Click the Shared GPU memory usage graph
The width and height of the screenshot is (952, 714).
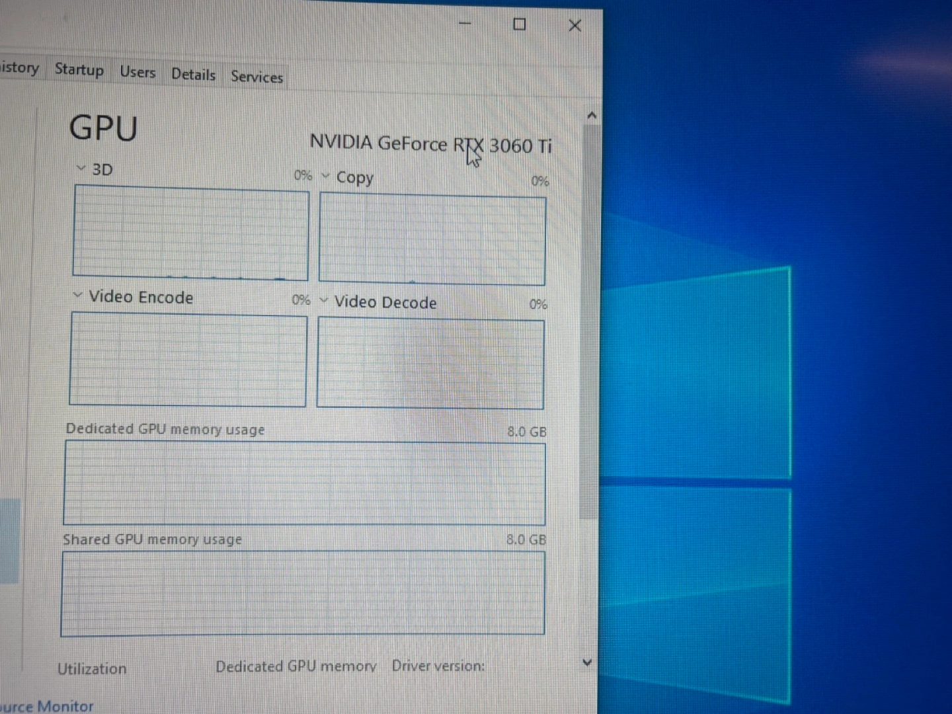(x=303, y=593)
